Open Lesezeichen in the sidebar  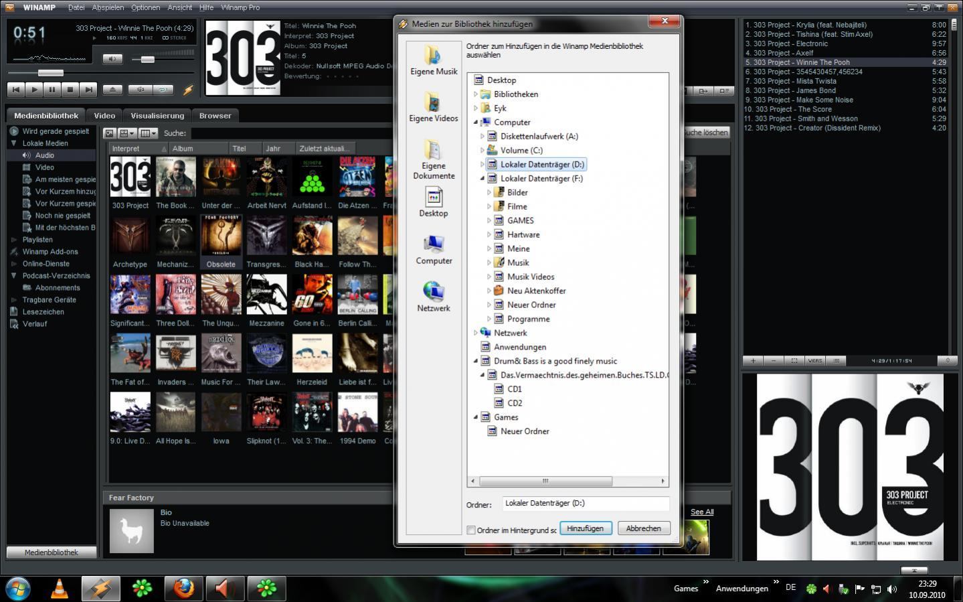(x=43, y=312)
